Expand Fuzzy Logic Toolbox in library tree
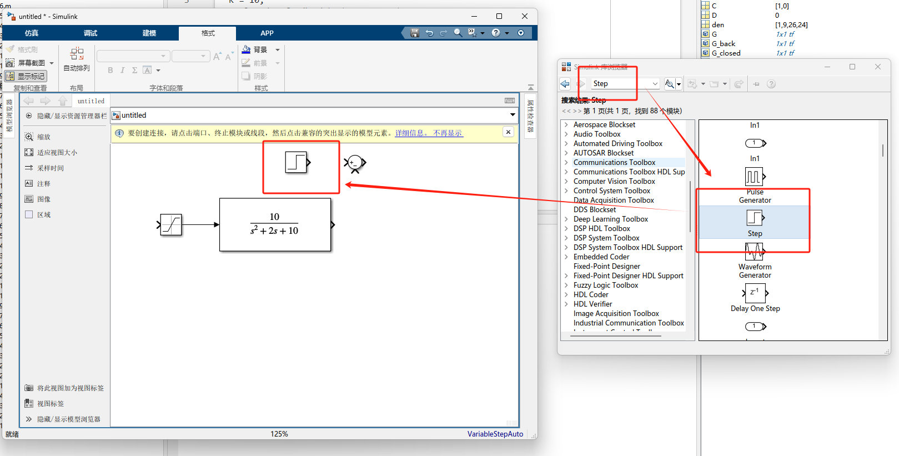899x456 pixels. pos(566,285)
